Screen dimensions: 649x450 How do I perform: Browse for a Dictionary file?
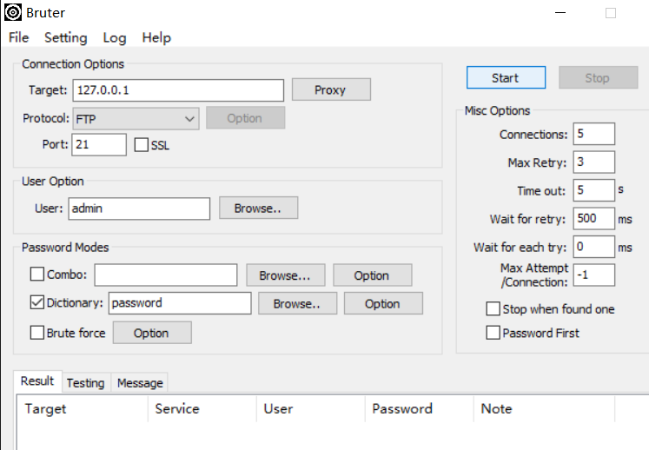[298, 303]
